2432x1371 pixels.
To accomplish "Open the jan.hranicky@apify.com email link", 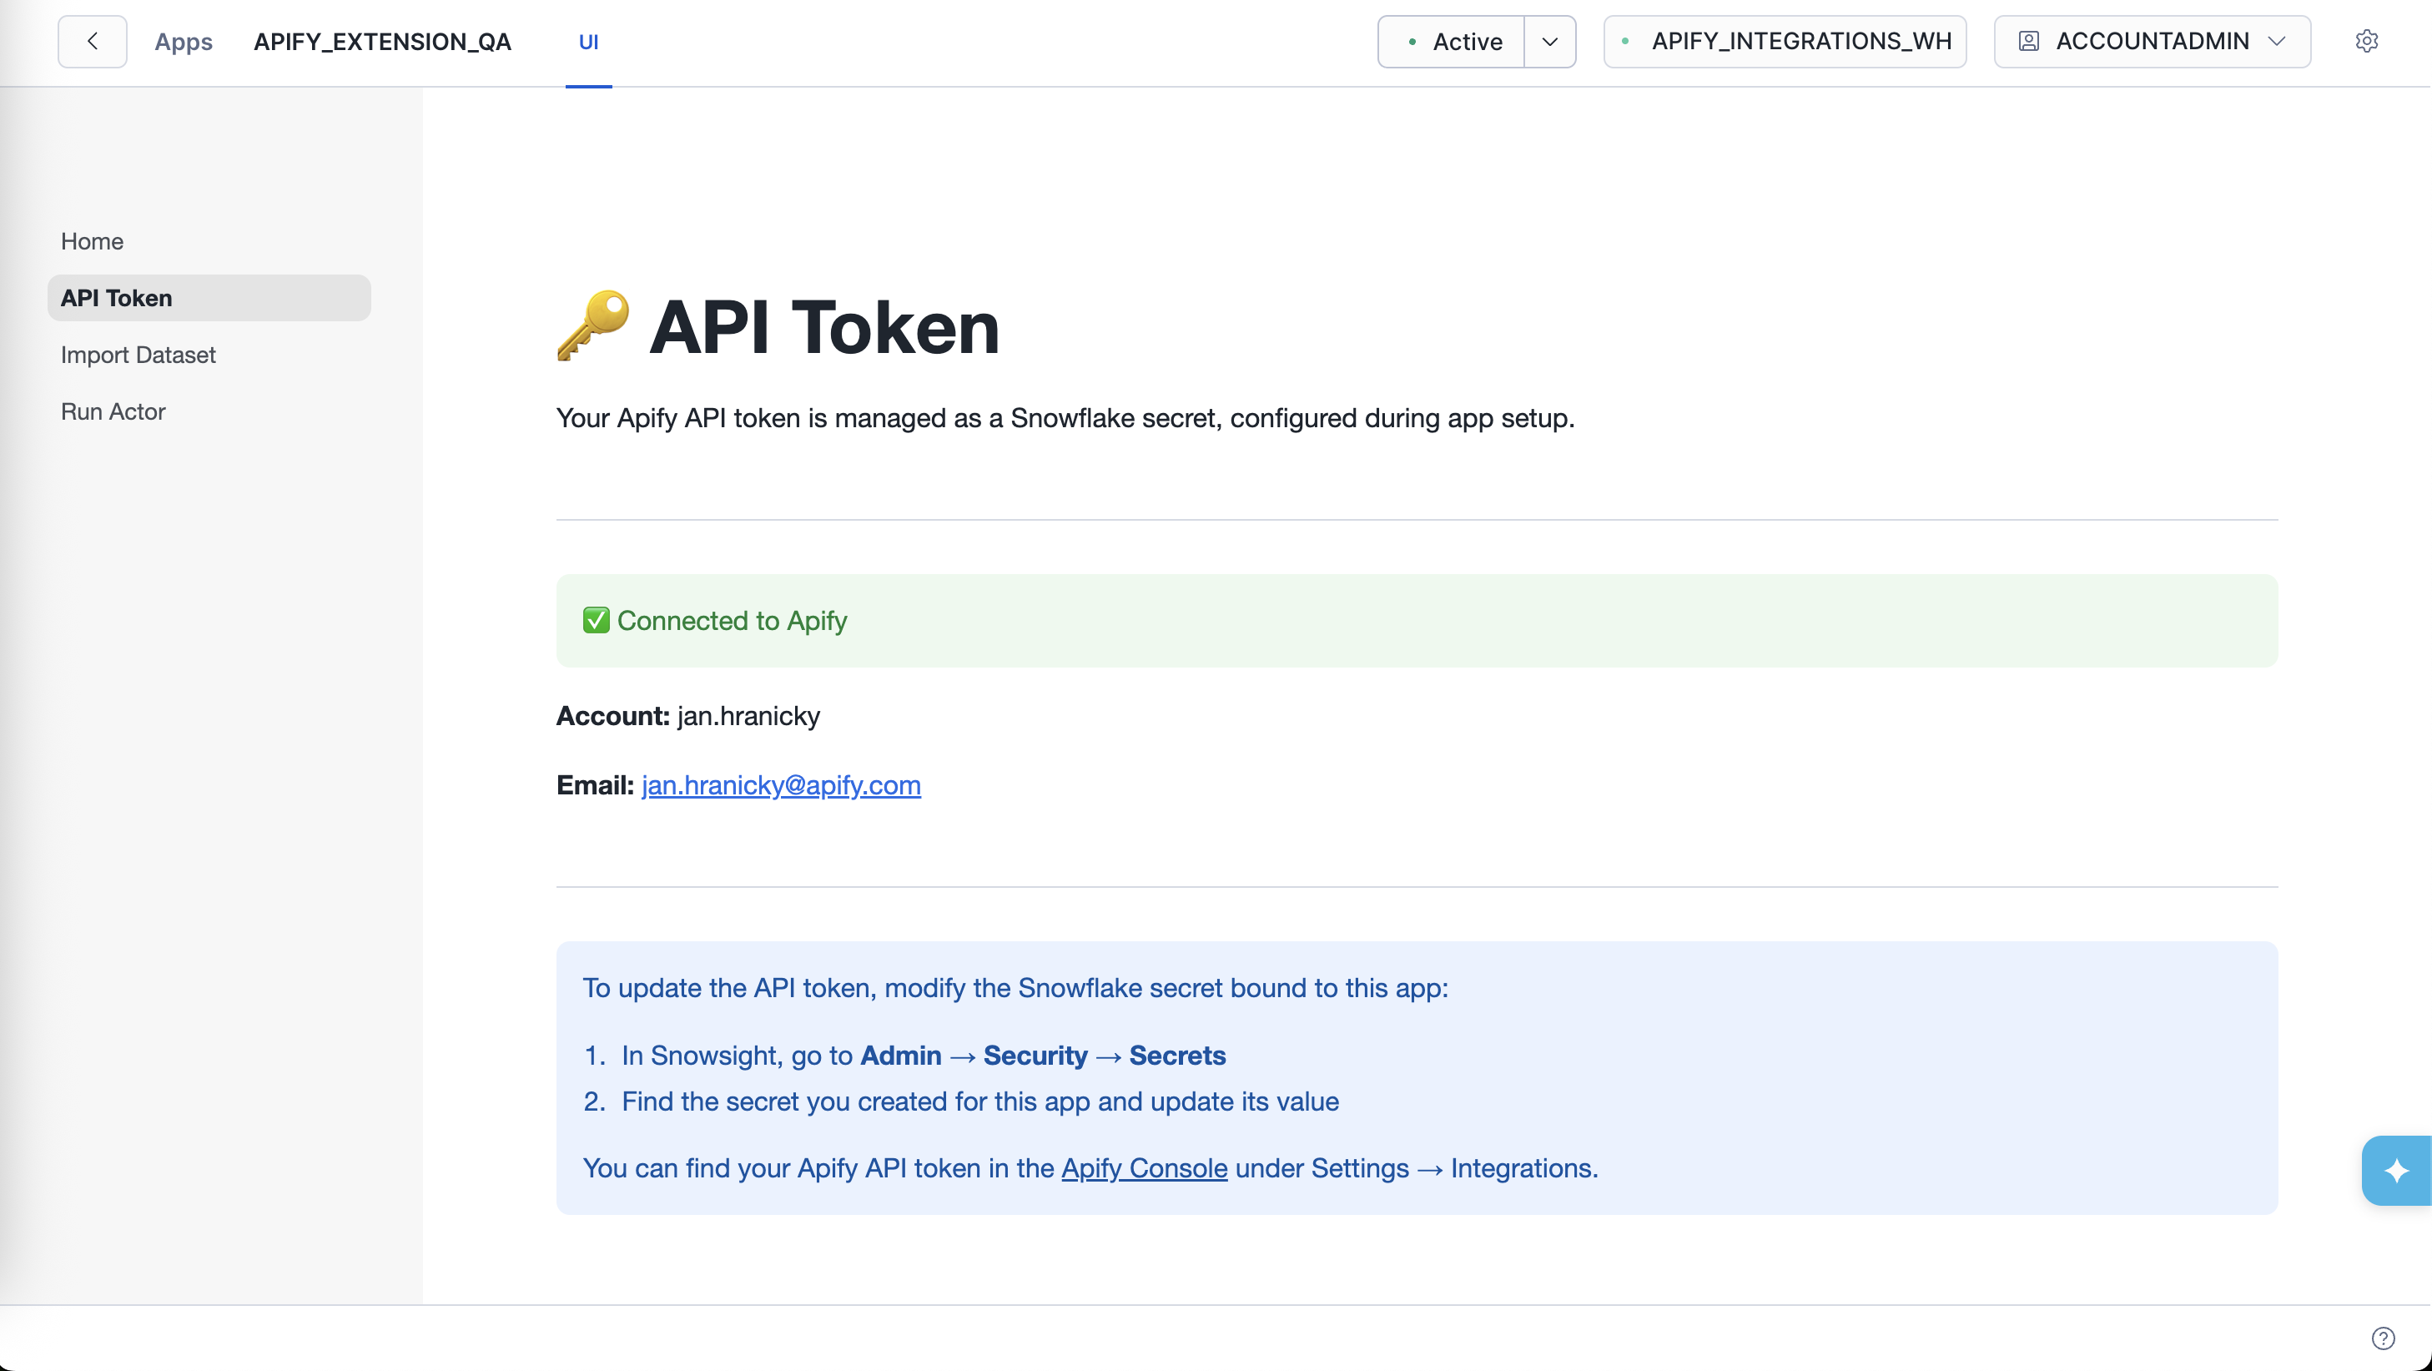I will (780, 784).
